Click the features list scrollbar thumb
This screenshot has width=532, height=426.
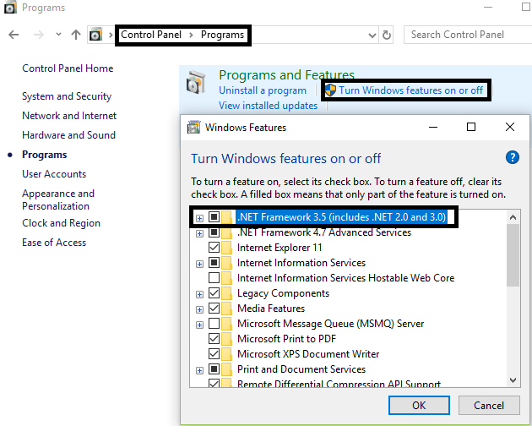point(513,255)
